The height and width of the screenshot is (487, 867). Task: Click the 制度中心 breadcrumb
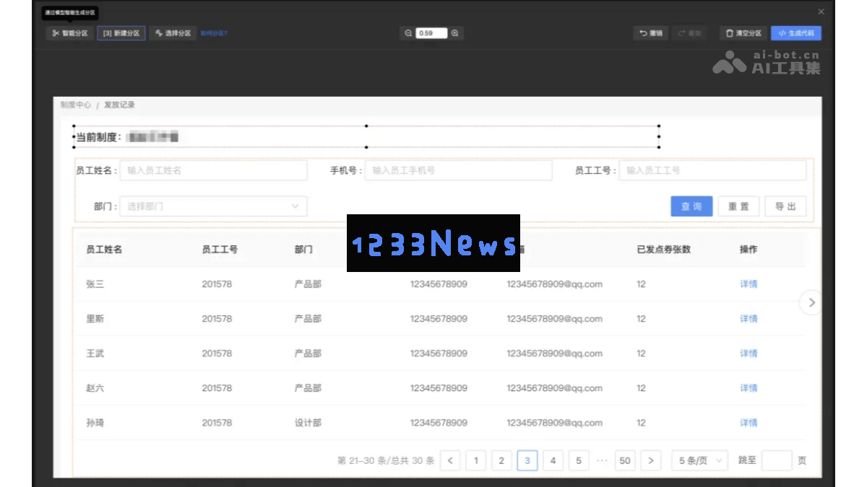click(x=76, y=105)
